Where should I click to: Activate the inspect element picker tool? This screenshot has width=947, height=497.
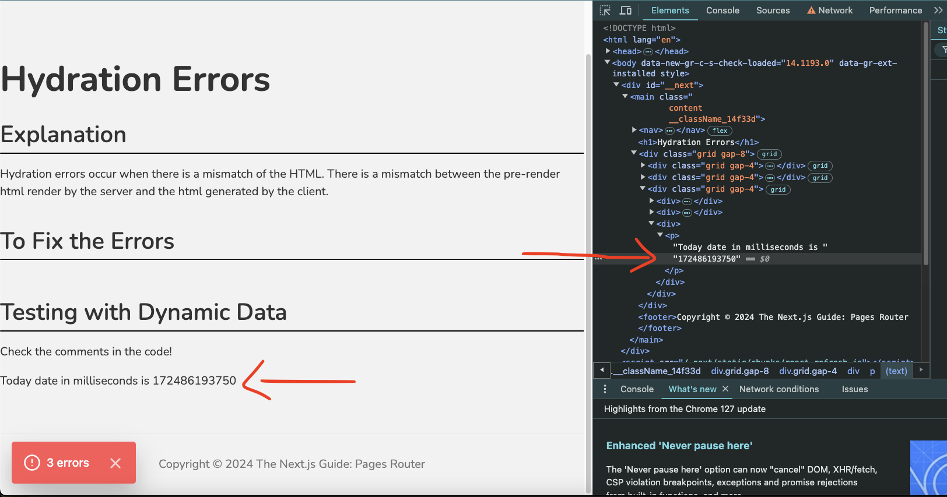point(605,10)
